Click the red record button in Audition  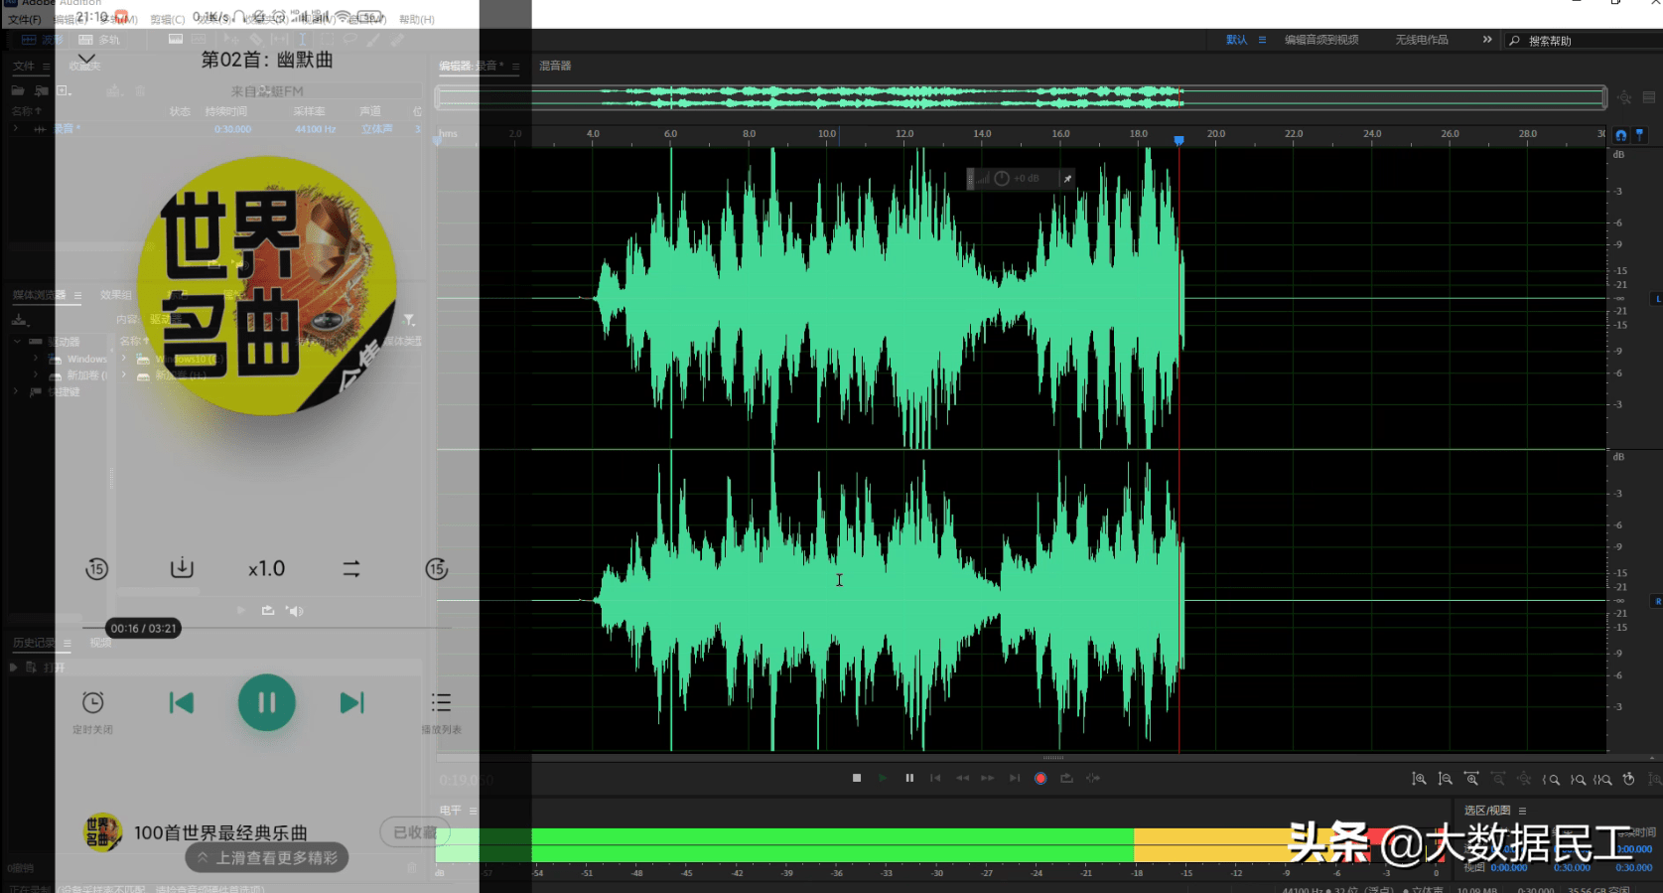1040,778
